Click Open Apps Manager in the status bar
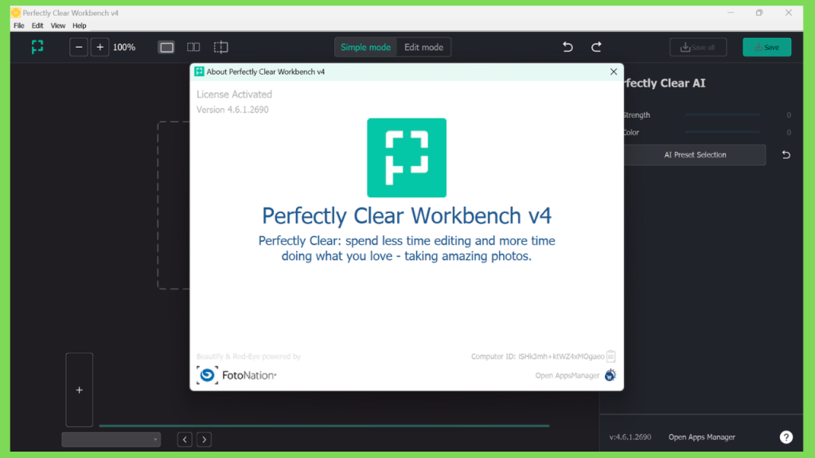815x458 pixels. click(702, 437)
